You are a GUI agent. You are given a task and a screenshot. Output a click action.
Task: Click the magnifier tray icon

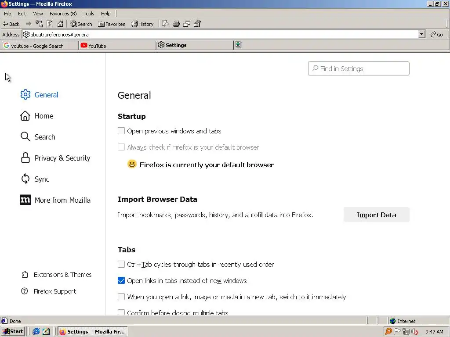point(388,332)
